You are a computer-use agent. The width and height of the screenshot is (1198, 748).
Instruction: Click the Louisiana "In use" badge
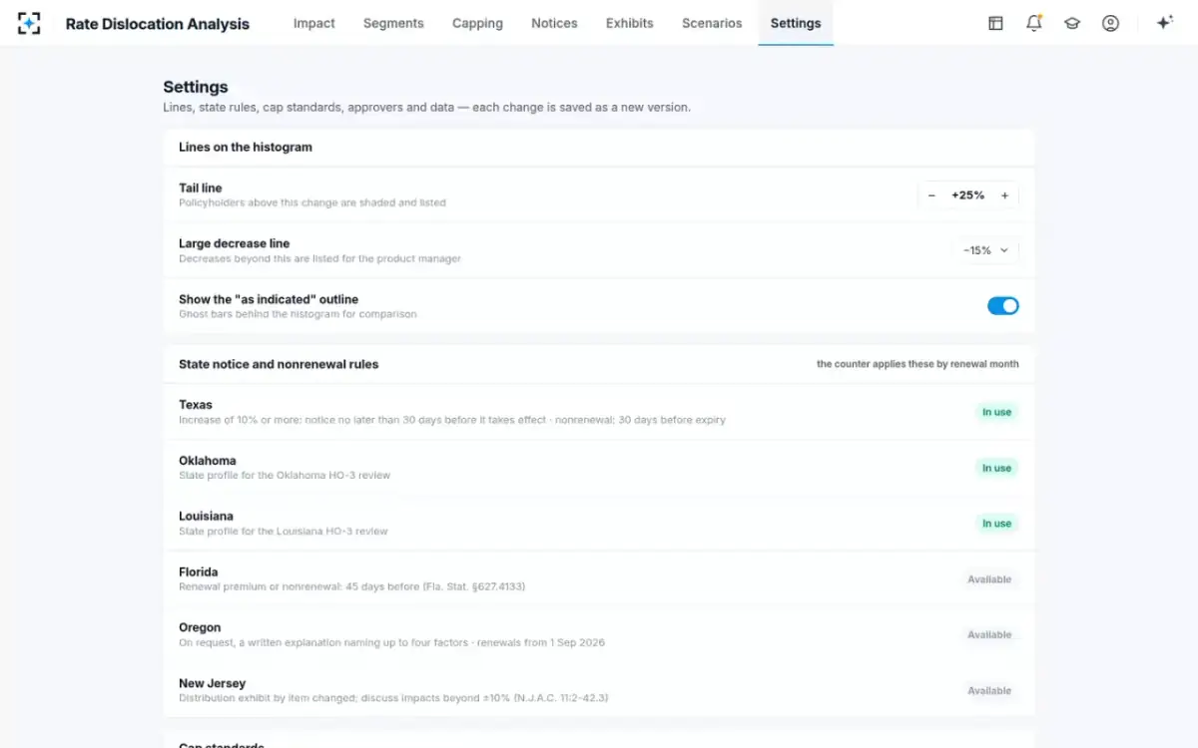coord(996,524)
